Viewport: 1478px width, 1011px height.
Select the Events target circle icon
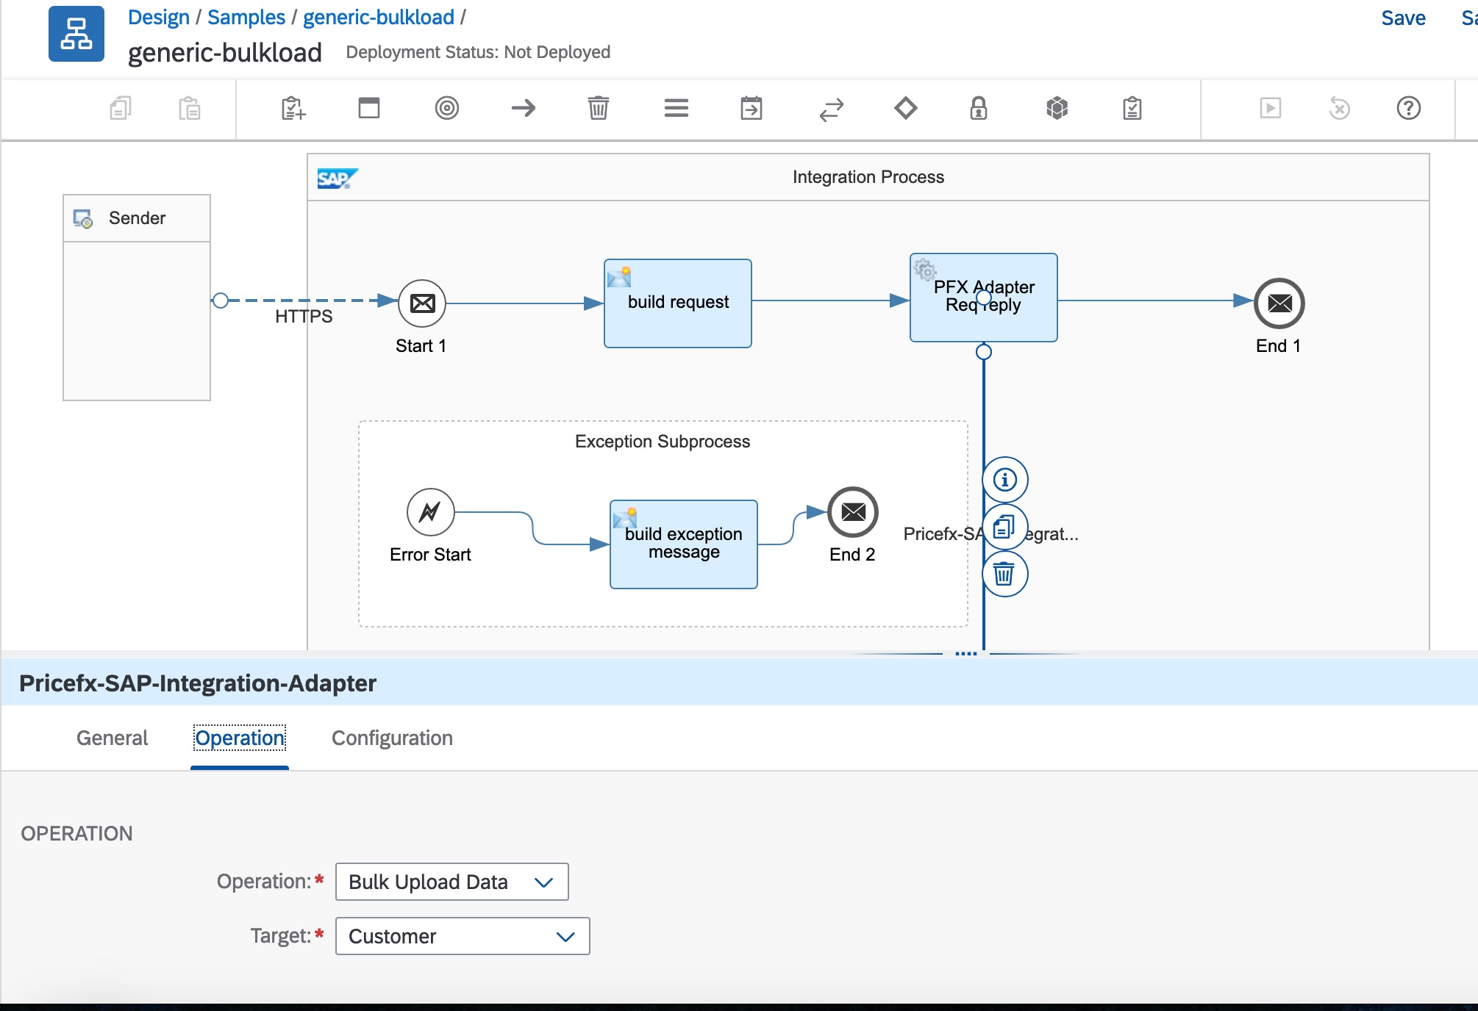point(446,109)
